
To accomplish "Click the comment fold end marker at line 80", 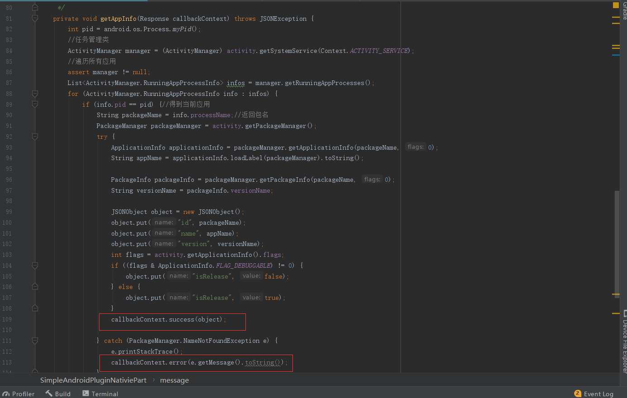I will [x=35, y=8].
